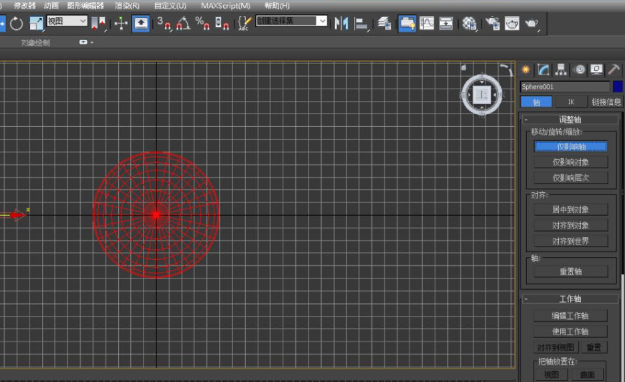This screenshot has height=382, width=625.
Task: Switch to the Display panel icon
Action: coord(597,69)
